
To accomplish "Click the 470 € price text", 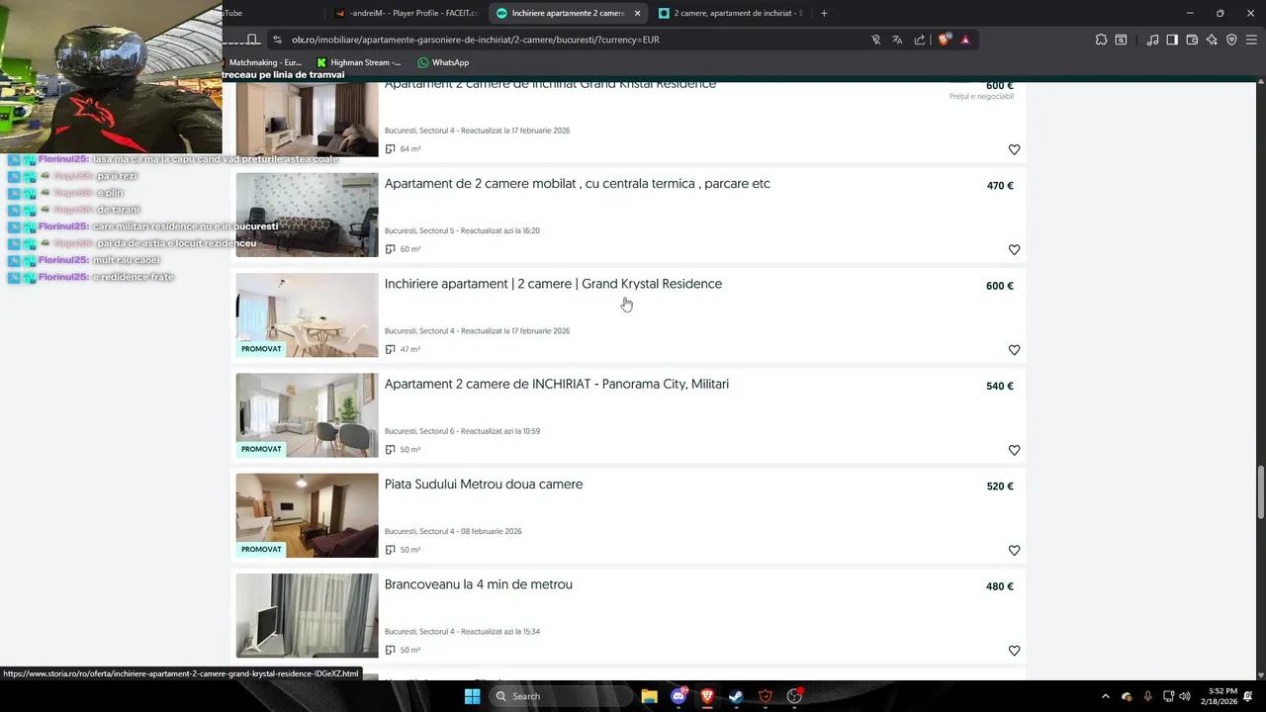I will click(x=1000, y=186).
